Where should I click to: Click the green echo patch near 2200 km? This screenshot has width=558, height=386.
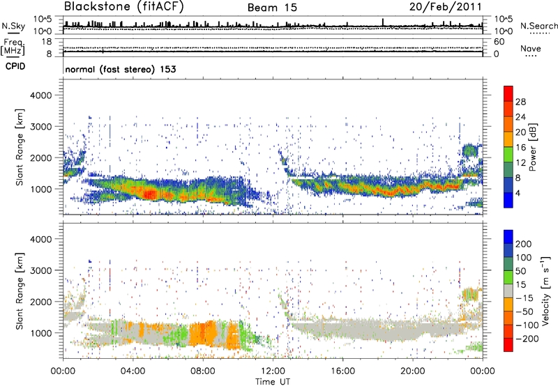tap(470, 150)
